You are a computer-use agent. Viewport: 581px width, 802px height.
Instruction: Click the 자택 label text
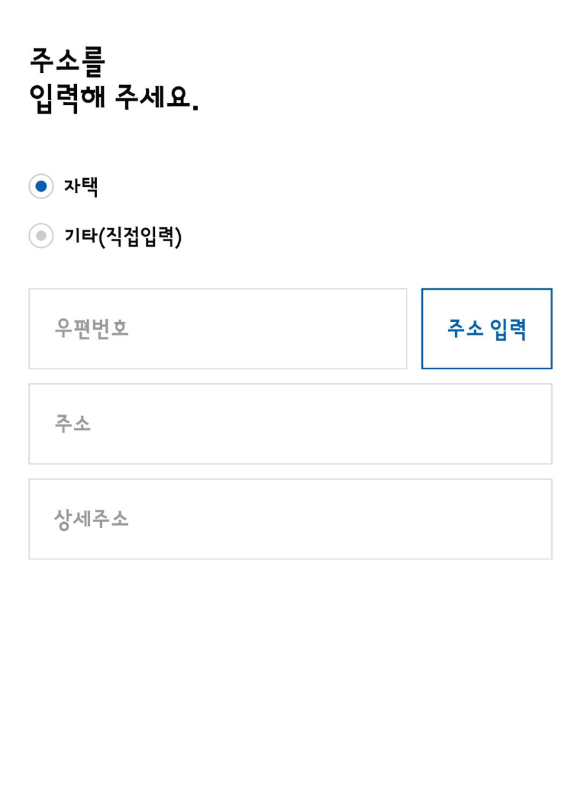tap(82, 186)
